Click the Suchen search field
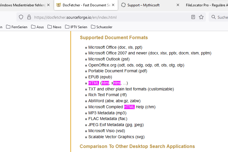 [219, 17]
